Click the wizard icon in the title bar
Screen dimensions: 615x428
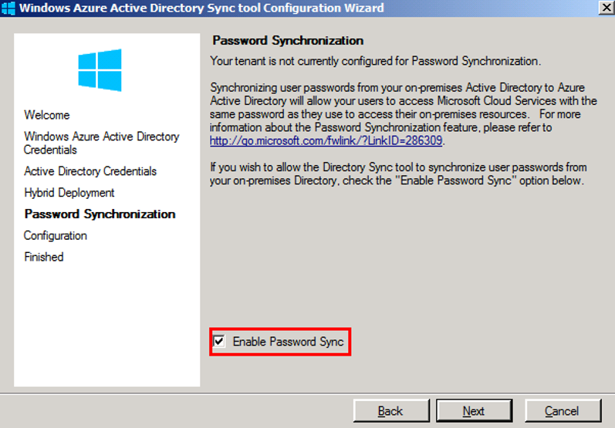point(8,8)
